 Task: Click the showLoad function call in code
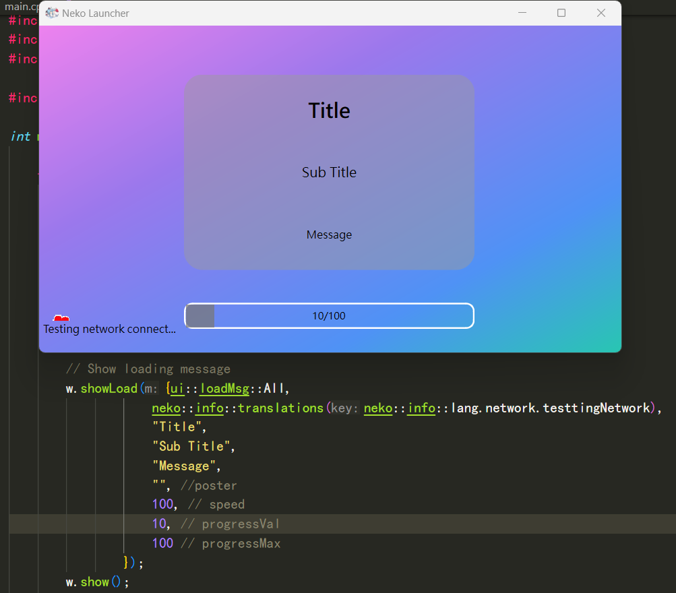coord(109,388)
